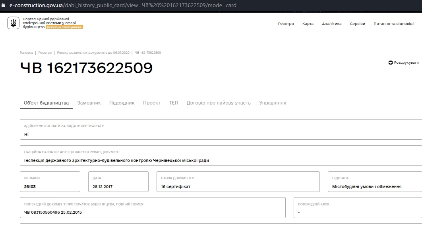Click previous document ЧВ 083150560496 25.02.2015
This screenshot has width=422, height=226.
pos(53,212)
